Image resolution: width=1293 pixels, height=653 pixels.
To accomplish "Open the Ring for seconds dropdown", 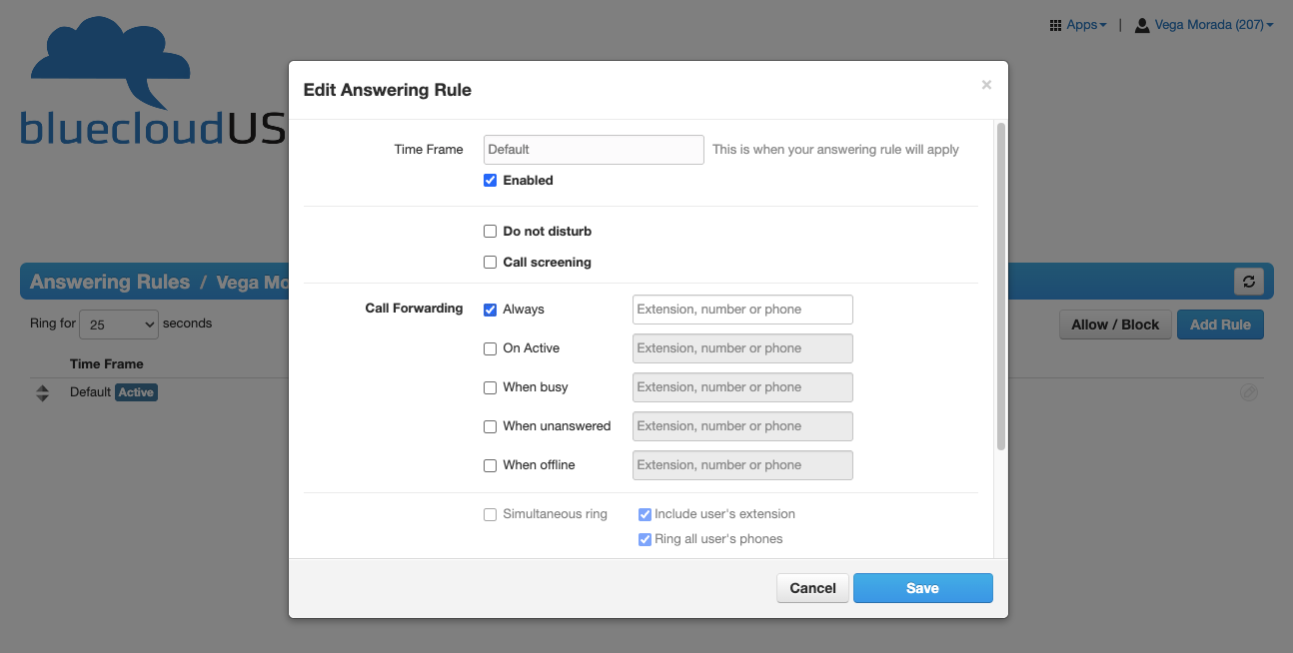I will click(x=119, y=325).
